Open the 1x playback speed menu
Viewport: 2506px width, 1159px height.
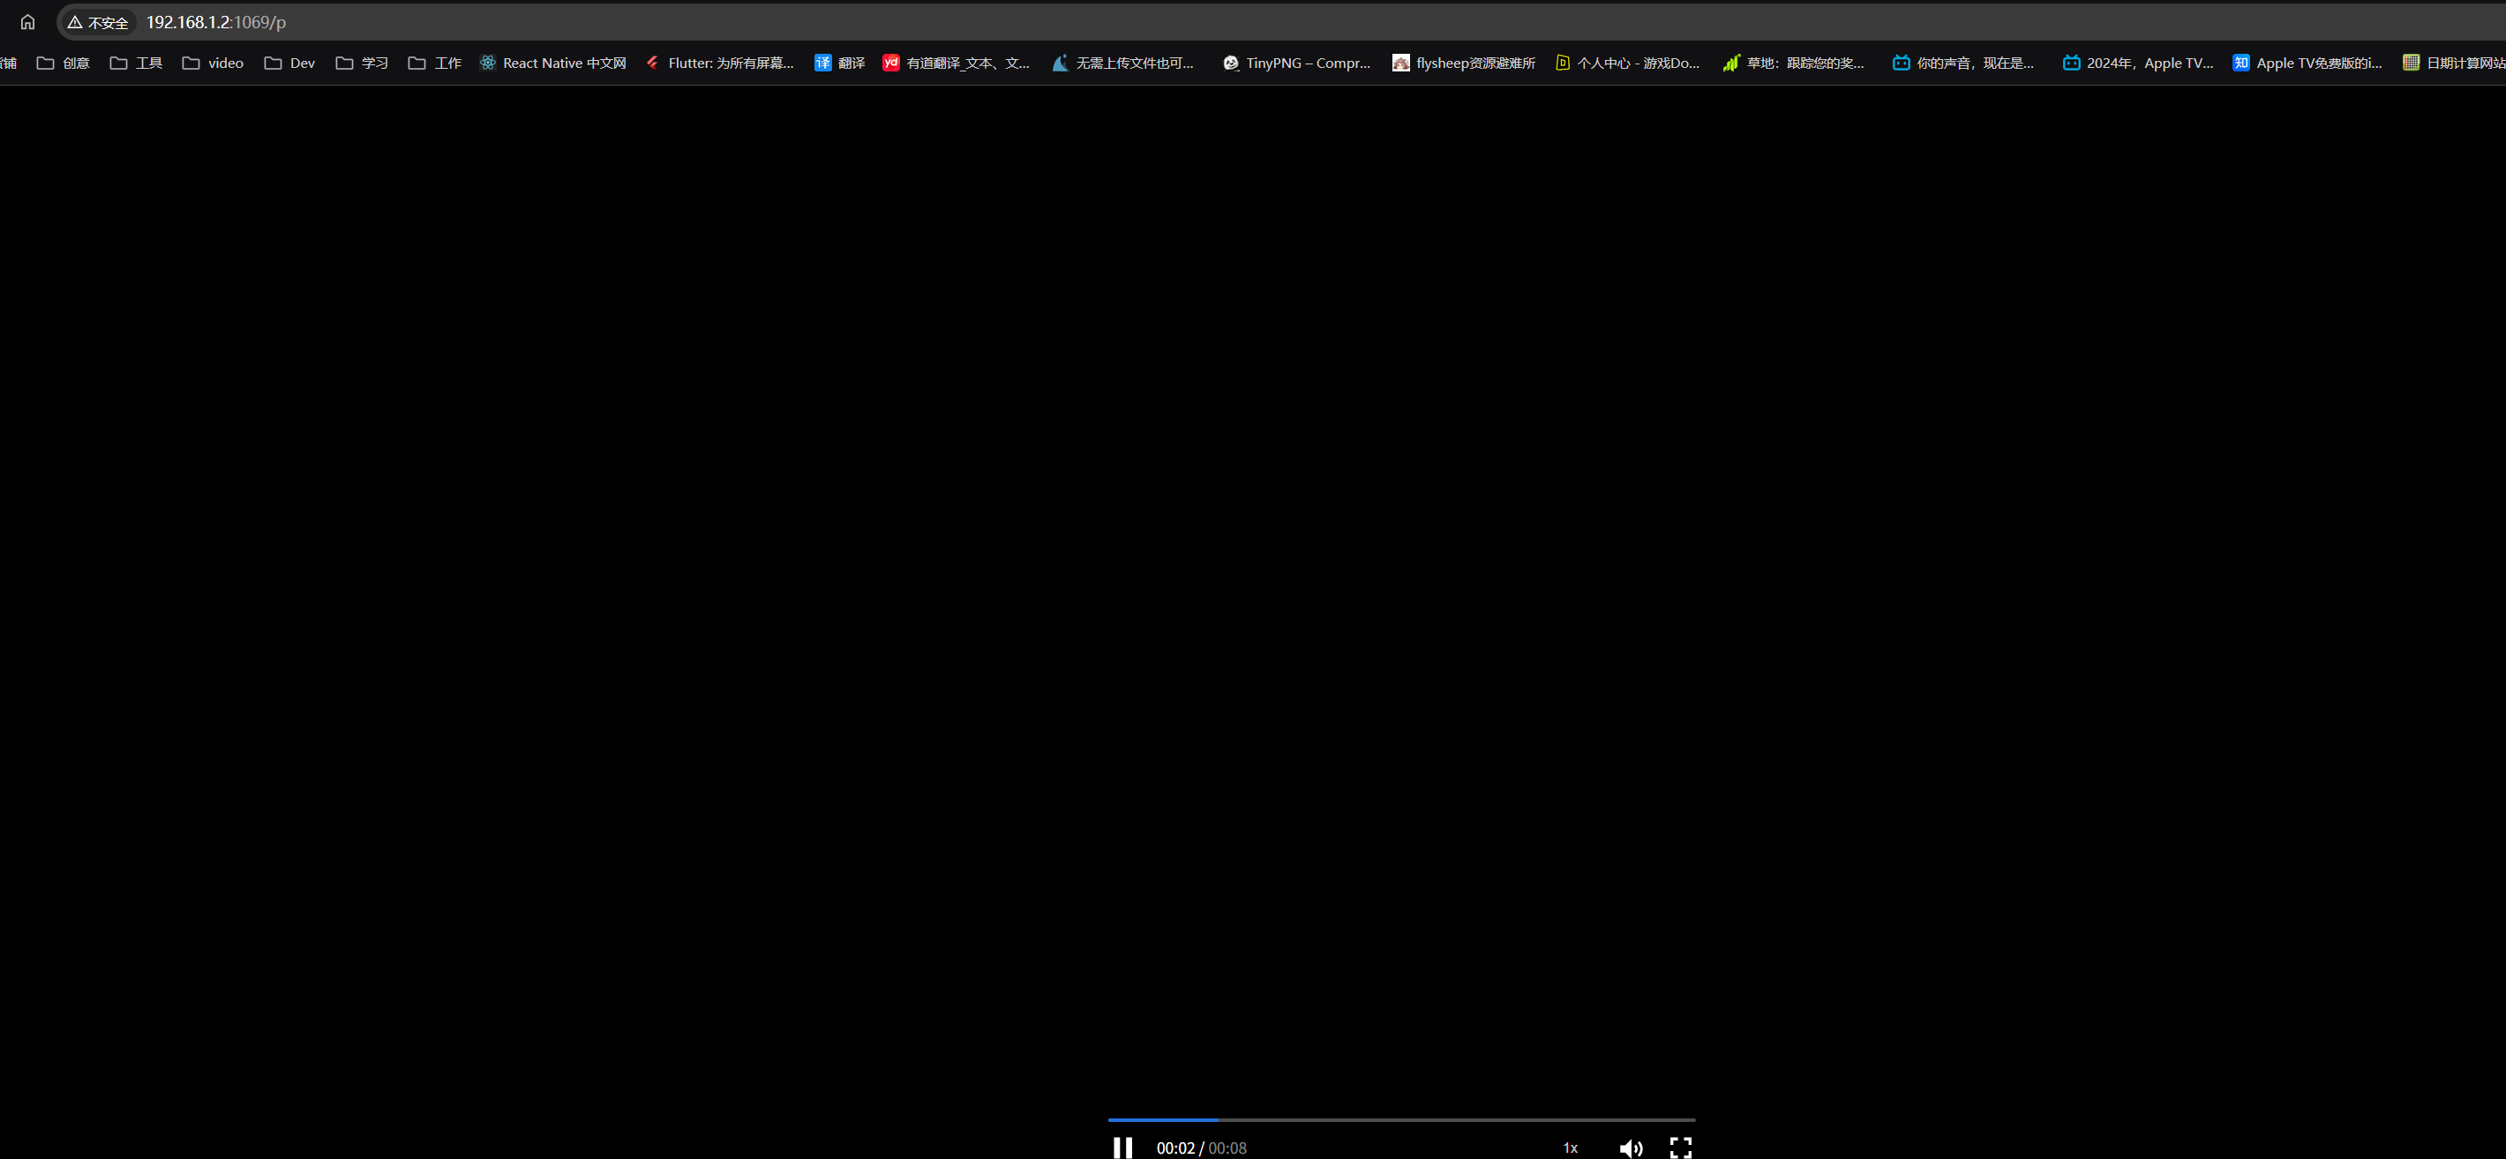click(x=1570, y=1148)
